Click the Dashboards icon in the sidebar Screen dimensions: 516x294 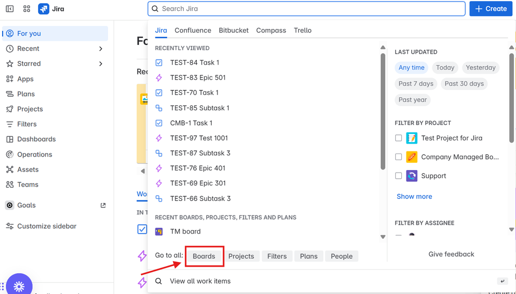click(10, 140)
